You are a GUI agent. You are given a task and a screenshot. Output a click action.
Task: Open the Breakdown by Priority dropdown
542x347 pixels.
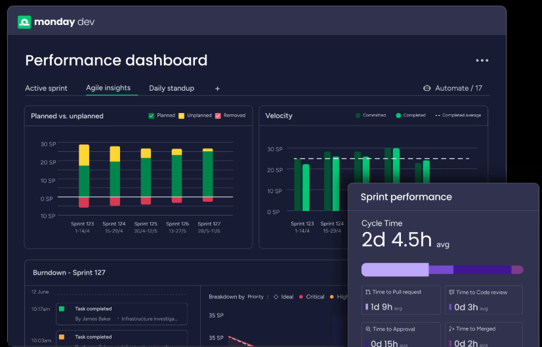click(x=255, y=296)
